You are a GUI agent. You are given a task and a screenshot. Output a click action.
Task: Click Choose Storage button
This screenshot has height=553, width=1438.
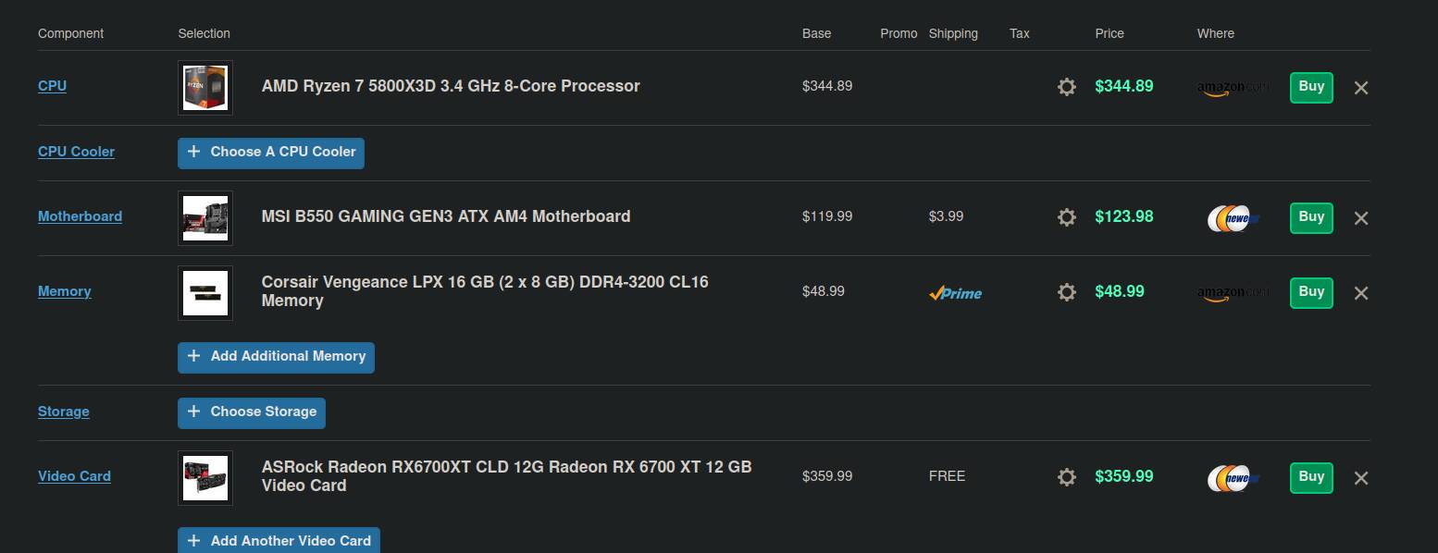coord(252,412)
